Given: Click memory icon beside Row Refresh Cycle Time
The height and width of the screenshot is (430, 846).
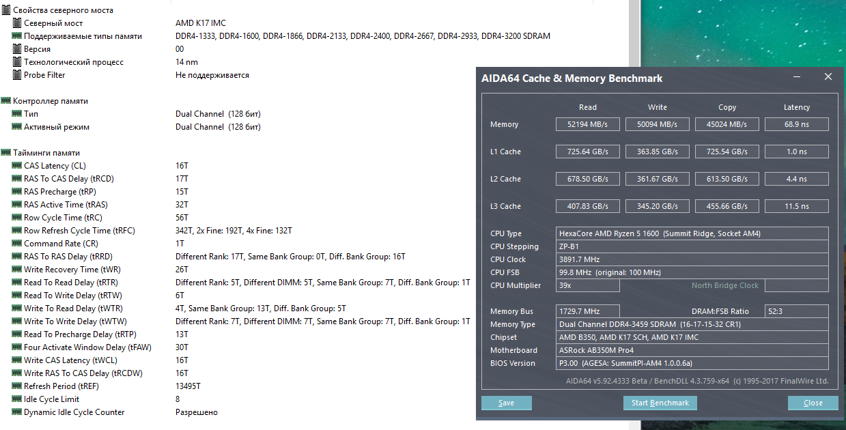Looking at the screenshot, I should 18,231.
